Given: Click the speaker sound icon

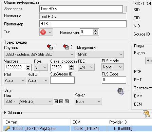Looking at the screenshot, I should (120, 91).
